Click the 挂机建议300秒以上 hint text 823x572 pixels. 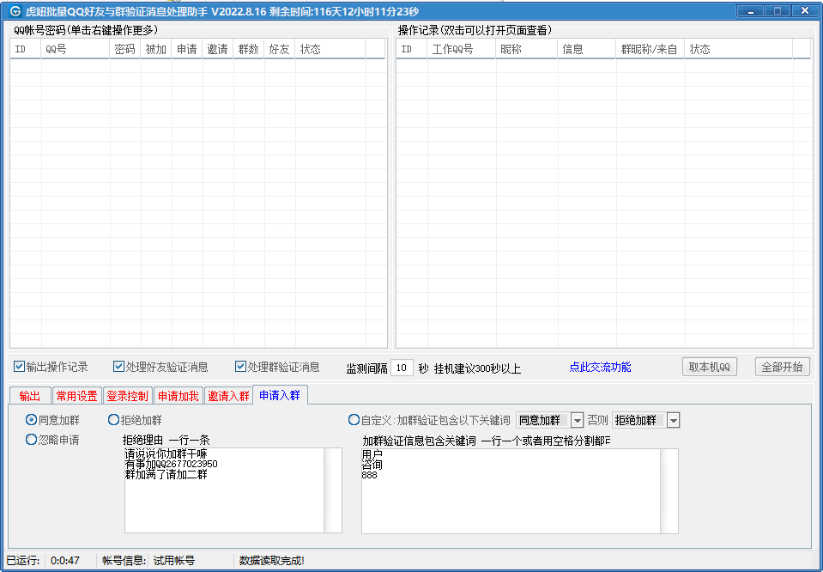tap(477, 368)
